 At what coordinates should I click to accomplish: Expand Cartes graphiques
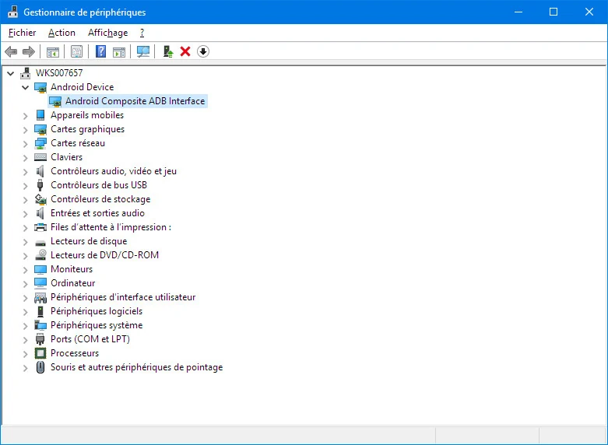click(x=26, y=129)
